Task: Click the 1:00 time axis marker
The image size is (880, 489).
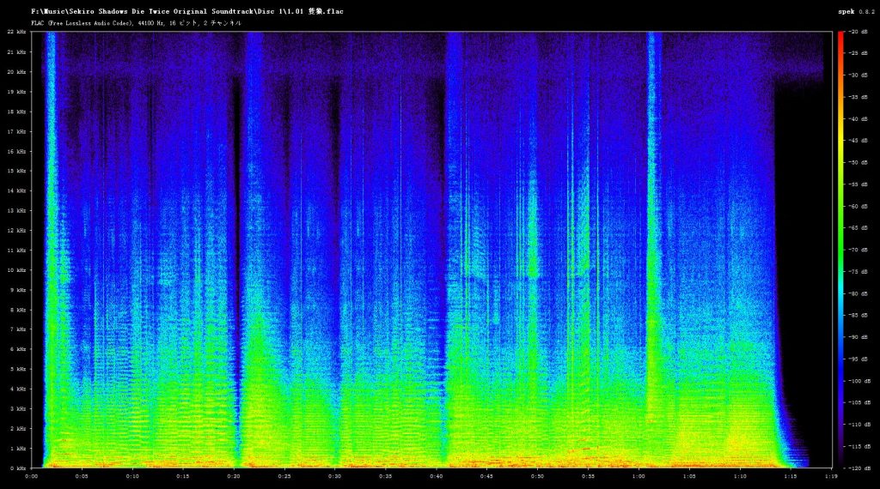Action: [x=639, y=476]
